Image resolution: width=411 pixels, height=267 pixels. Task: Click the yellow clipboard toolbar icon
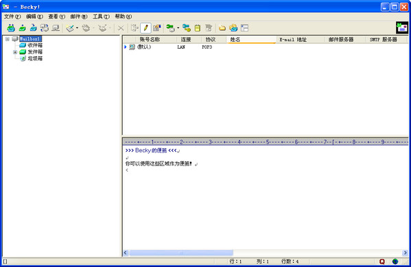pyautogui.click(x=198, y=28)
